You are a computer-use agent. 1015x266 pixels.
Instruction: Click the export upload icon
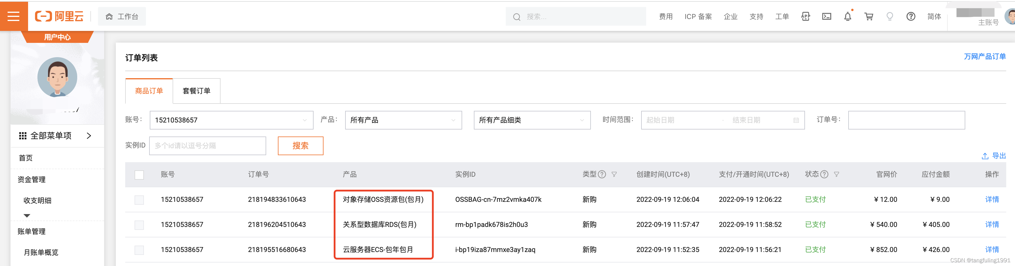985,156
